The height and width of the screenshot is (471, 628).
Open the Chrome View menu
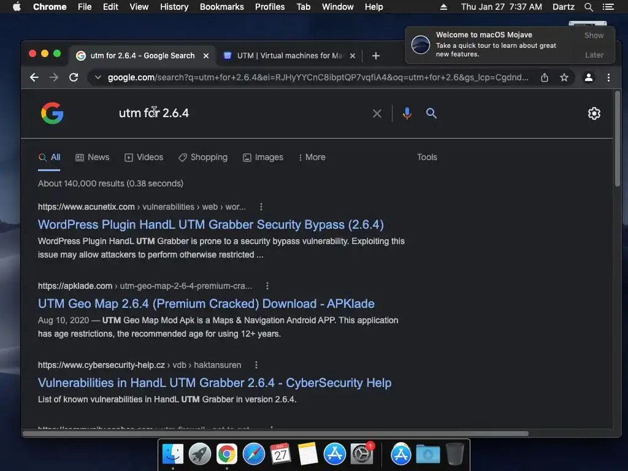coord(139,7)
